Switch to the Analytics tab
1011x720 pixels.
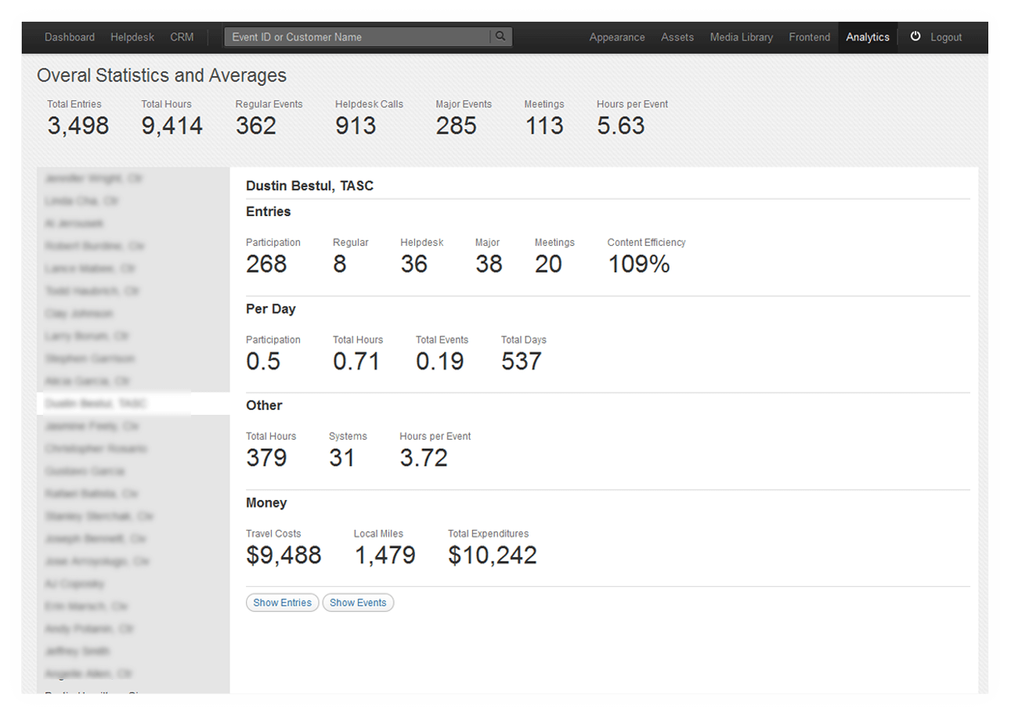pos(868,37)
